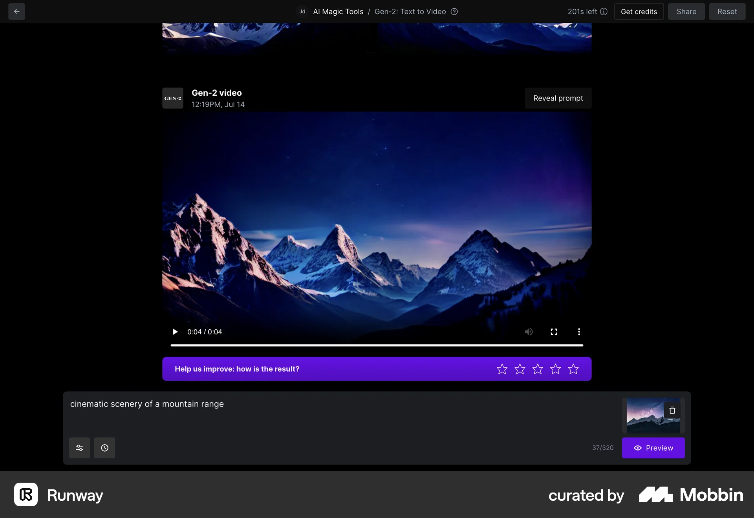The width and height of the screenshot is (754, 518).
Task: Click the video progress bar
Action: tap(377, 345)
